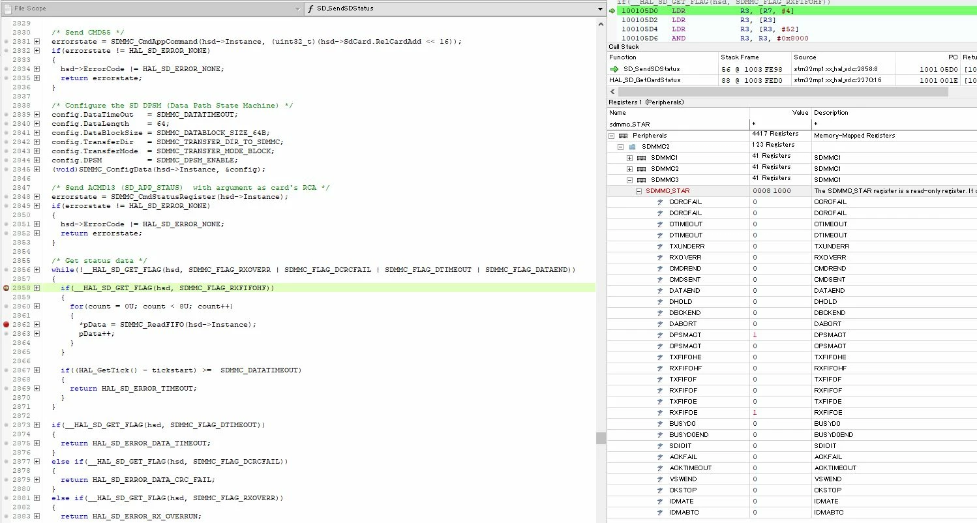Click the IDMABTC bit-field icon

tap(661, 513)
